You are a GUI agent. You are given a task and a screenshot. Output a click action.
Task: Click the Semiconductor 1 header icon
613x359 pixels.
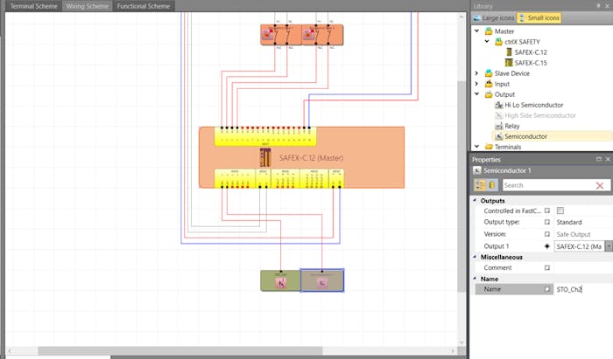click(477, 170)
